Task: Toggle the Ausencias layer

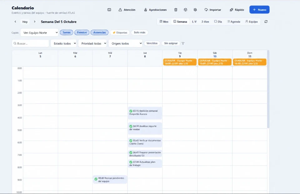Action: [99, 32]
